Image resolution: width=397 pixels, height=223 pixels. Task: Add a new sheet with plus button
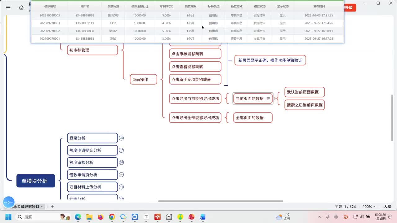(53, 207)
